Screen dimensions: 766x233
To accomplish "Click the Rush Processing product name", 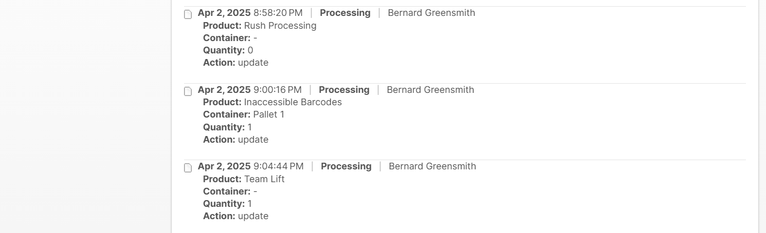I will point(280,26).
